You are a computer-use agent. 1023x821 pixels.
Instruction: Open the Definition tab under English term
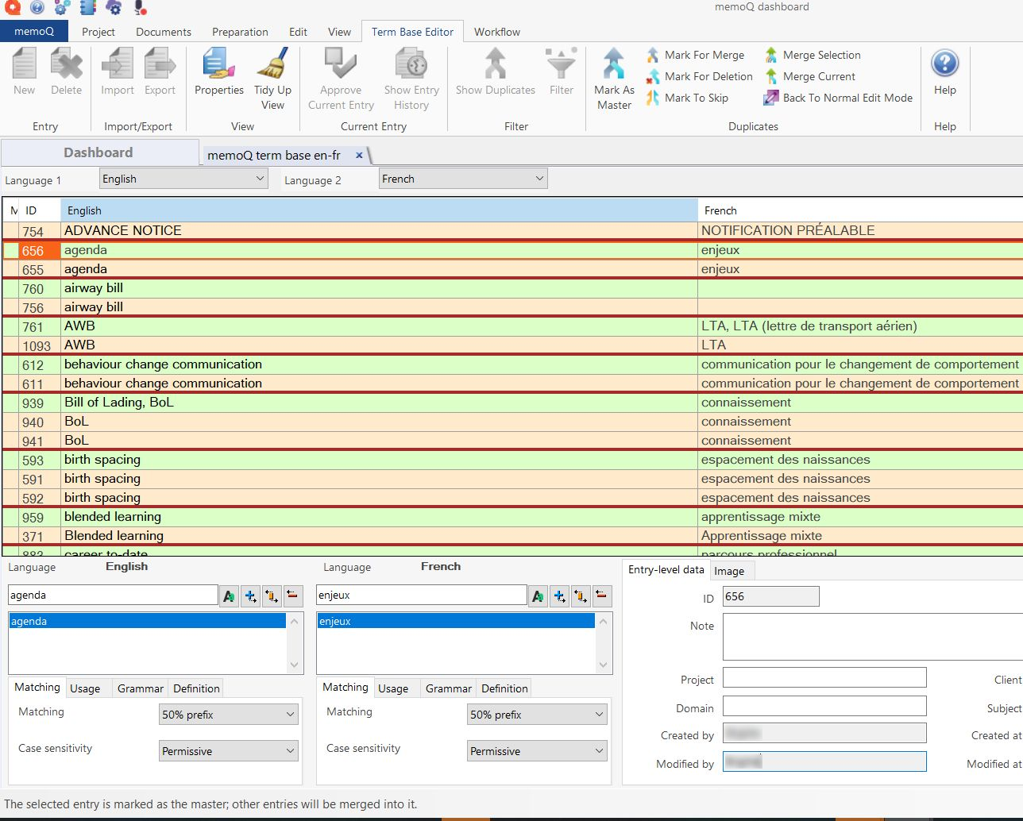(x=196, y=688)
